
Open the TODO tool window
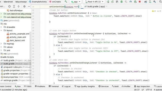coord(28,86)
